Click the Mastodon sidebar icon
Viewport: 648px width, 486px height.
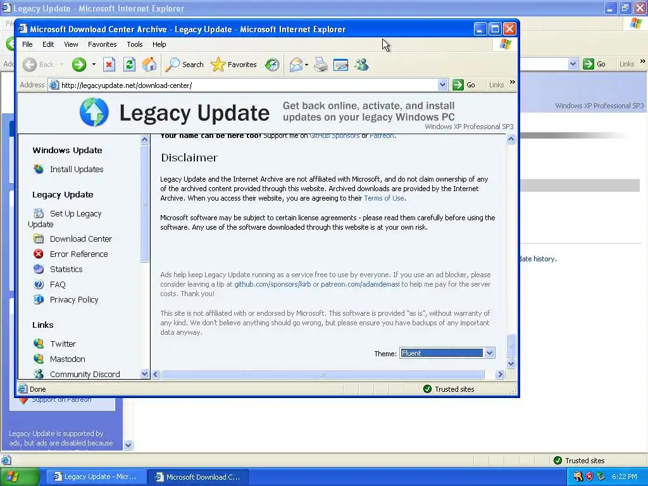tap(39, 359)
